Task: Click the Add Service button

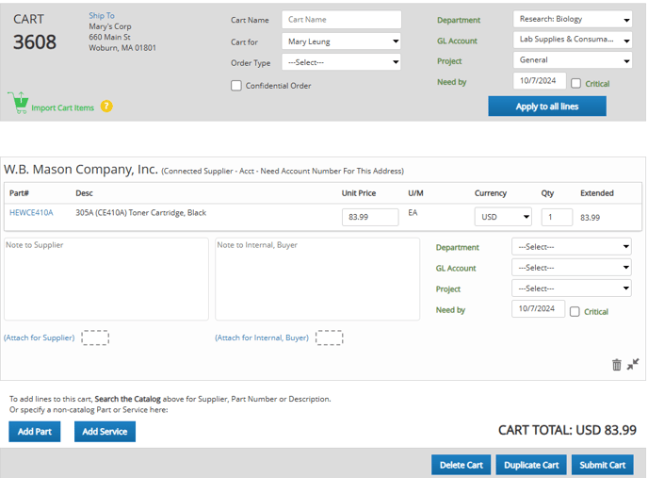Action: pos(105,432)
